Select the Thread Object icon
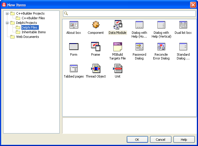Screen dimensions: 198x146 tap(96, 68)
